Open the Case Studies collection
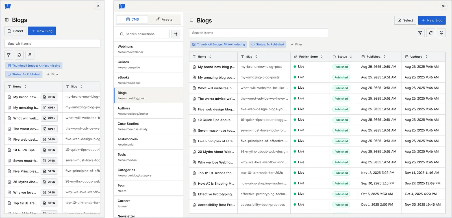Viewport: 452px width, 218px height. (x=148, y=126)
